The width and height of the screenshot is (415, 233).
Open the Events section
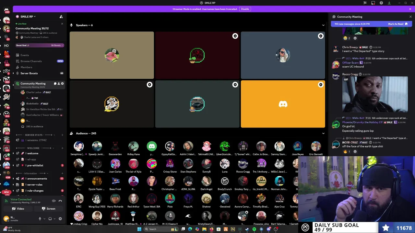tap(24, 55)
